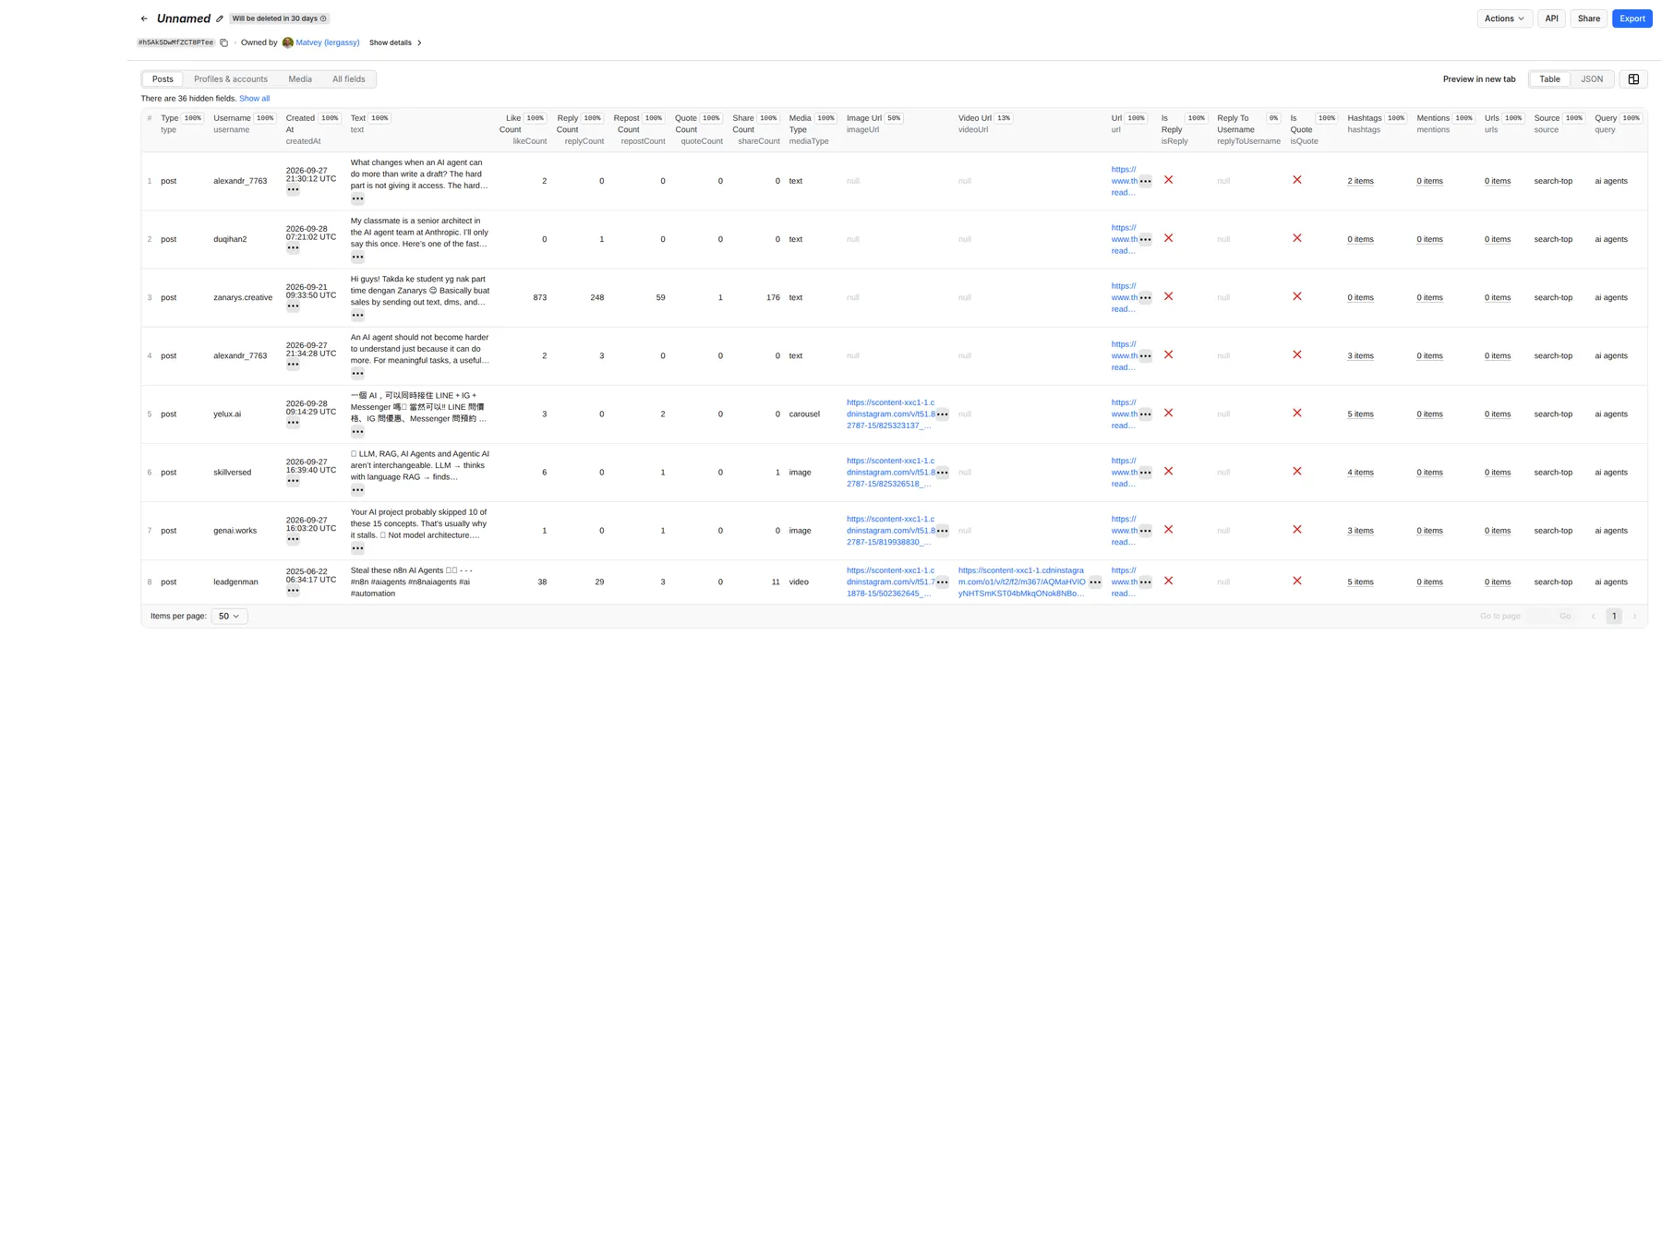Click owner avatar next to Matvey
The width and height of the screenshot is (1662, 1236).
pyautogui.click(x=288, y=42)
